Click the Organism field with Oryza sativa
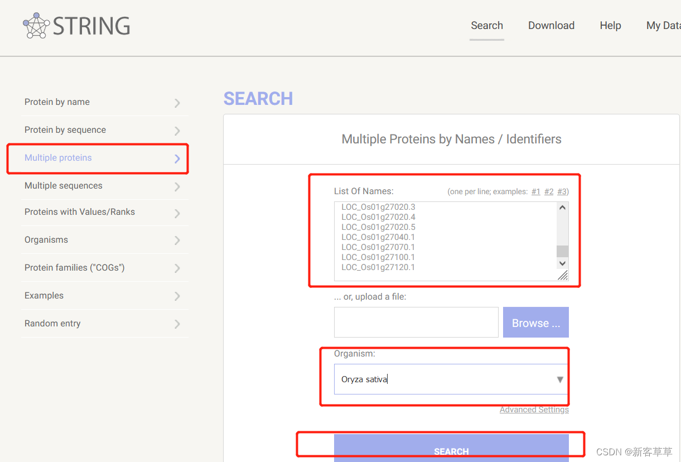 451,379
